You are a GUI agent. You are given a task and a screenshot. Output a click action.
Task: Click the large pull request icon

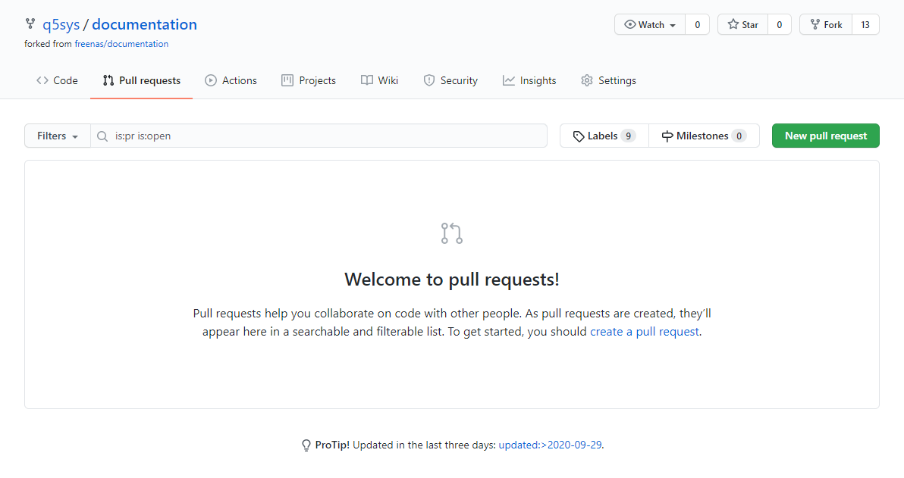[x=452, y=233]
